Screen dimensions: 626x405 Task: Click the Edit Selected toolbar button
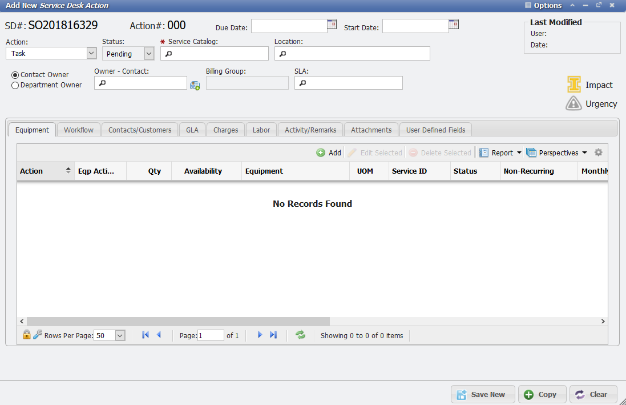(x=375, y=153)
